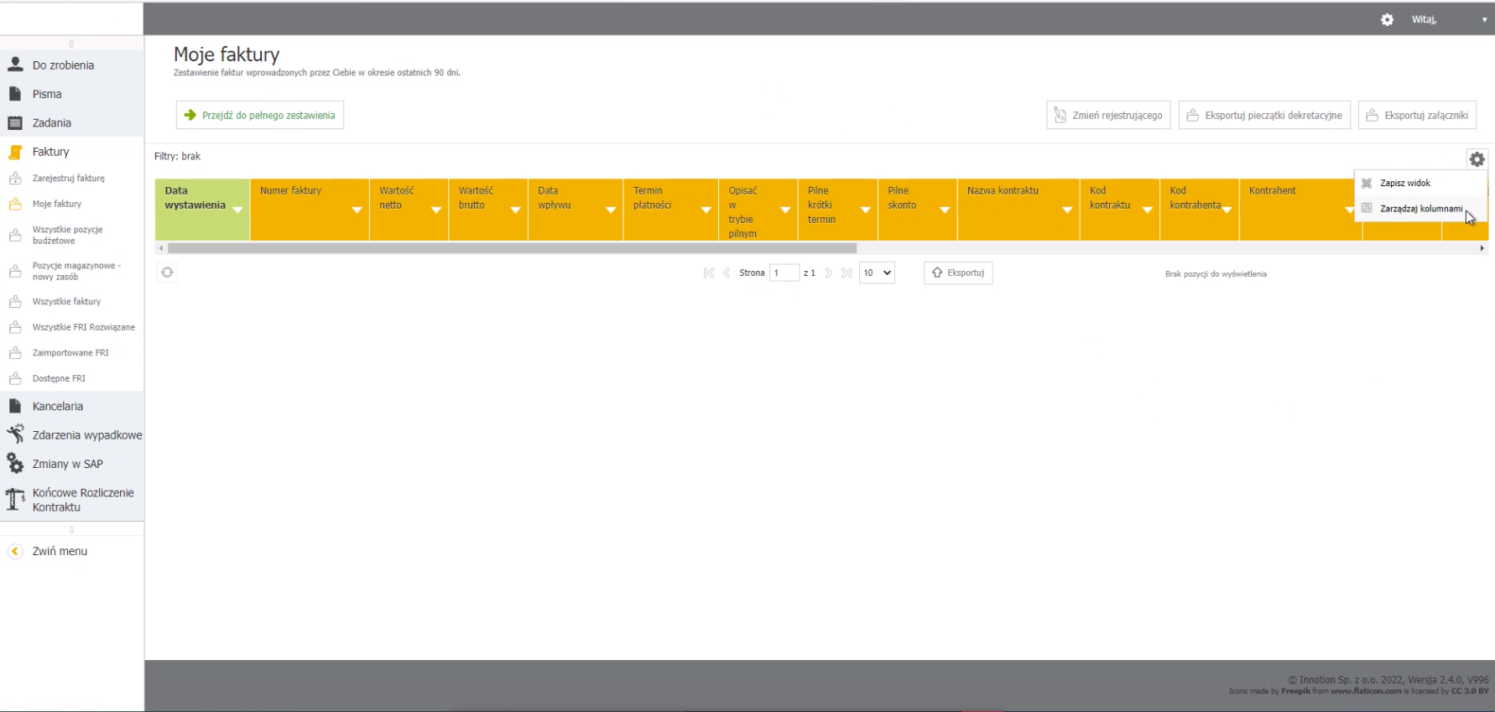Open the Data wpływu column dropdown
Viewport: 1495px width, 712px height.
coord(611,210)
